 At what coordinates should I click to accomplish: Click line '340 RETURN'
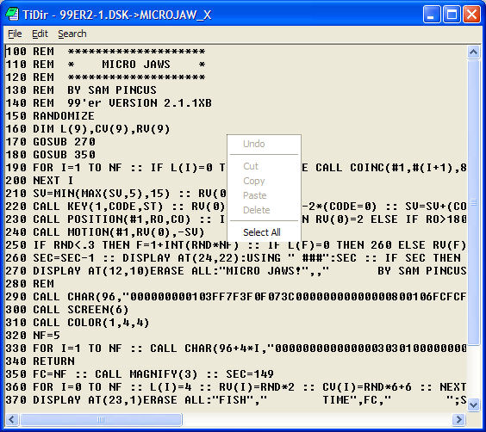pyautogui.click(x=40, y=361)
